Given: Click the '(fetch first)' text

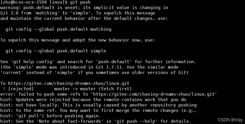Looking at the screenshot, I should [x=115, y=89].
